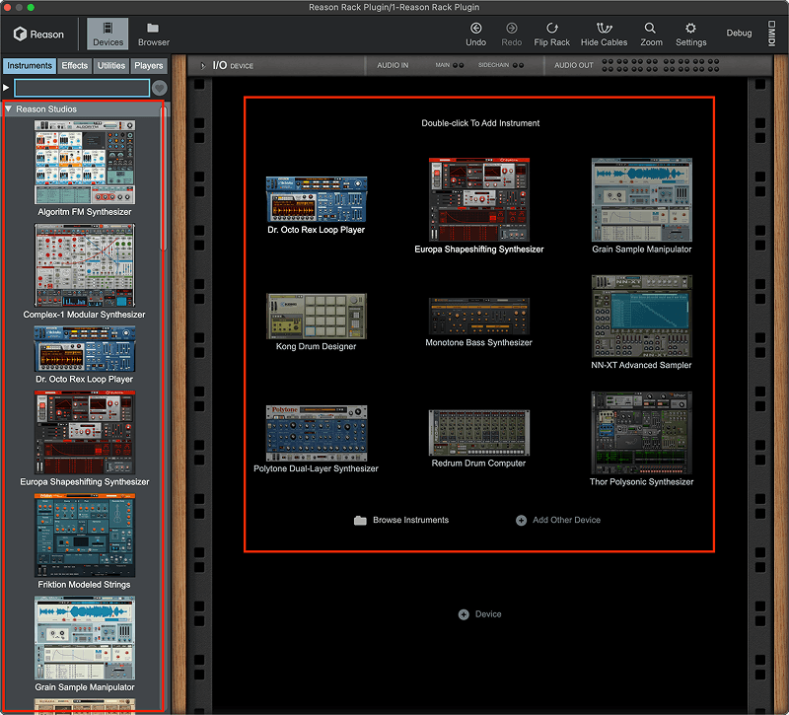Flip the rack around
789x715 pixels.
(551, 35)
